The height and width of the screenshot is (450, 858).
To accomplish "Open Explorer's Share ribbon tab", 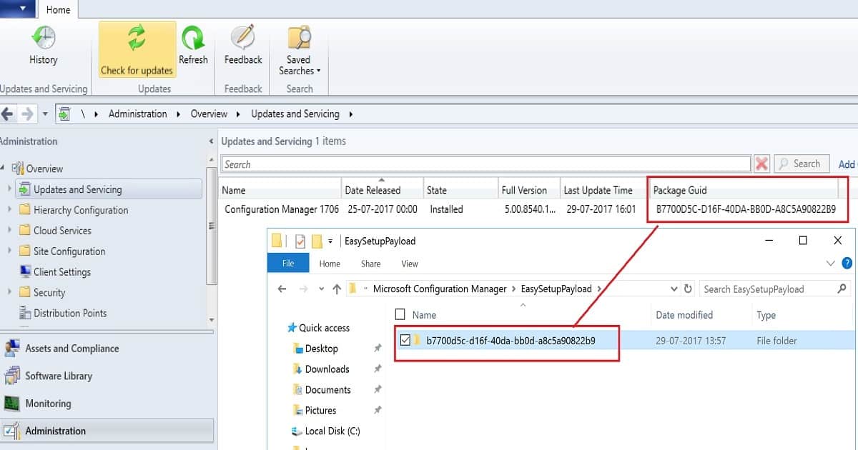I will point(370,264).
